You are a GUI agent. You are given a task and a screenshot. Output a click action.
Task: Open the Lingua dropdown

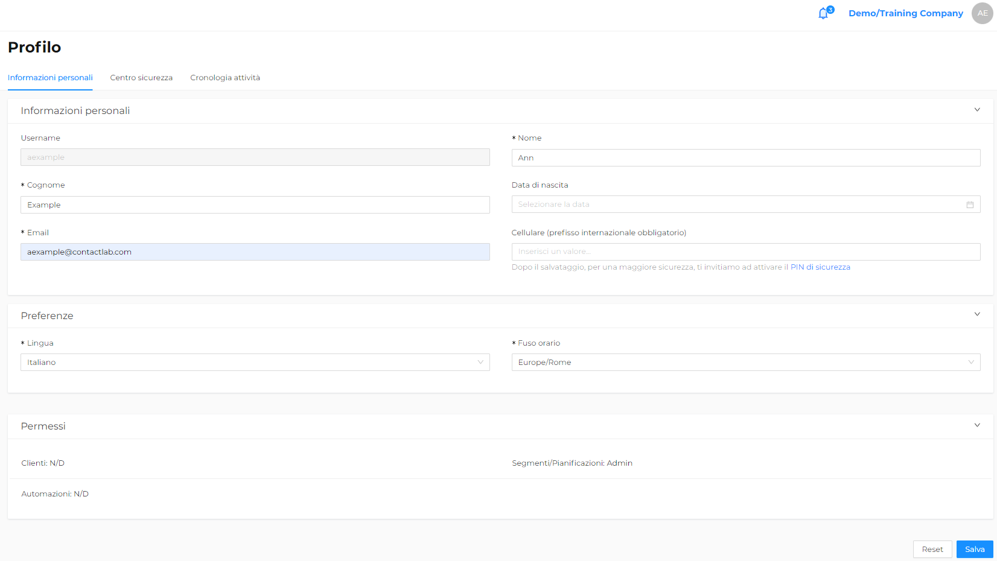(x=255, y=362)
